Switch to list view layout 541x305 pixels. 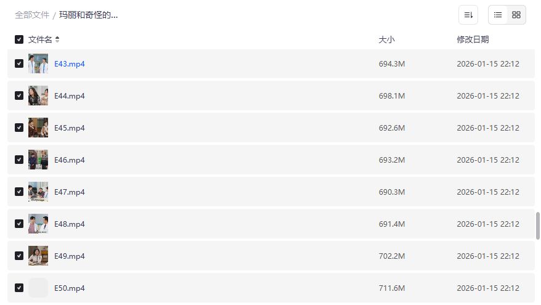click(498, 15)
